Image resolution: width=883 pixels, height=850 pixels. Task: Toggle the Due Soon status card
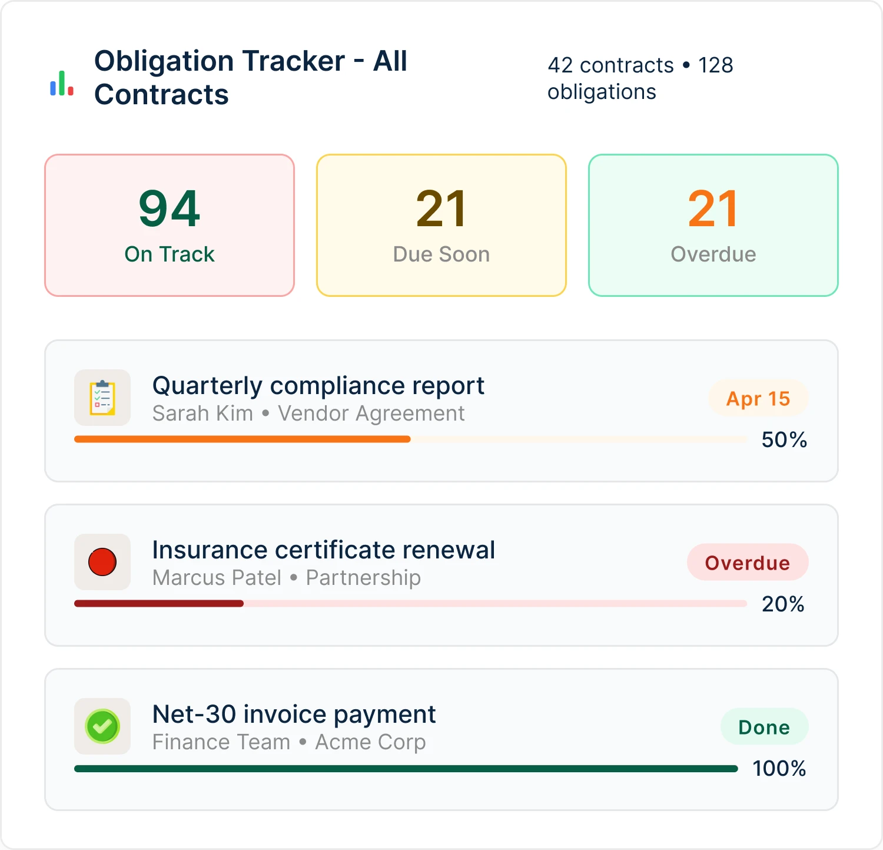(x=441, y=225)
